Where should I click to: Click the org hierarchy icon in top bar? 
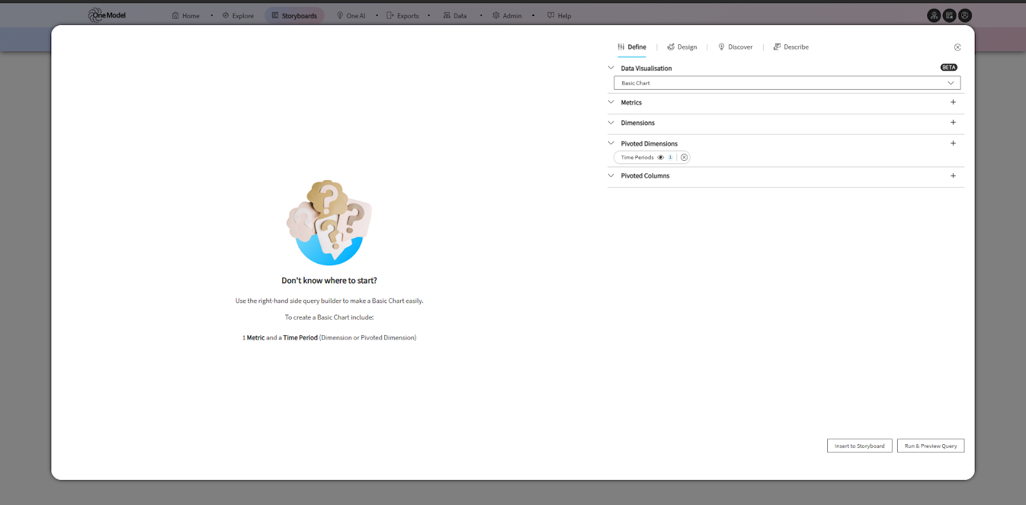[934, 15]
